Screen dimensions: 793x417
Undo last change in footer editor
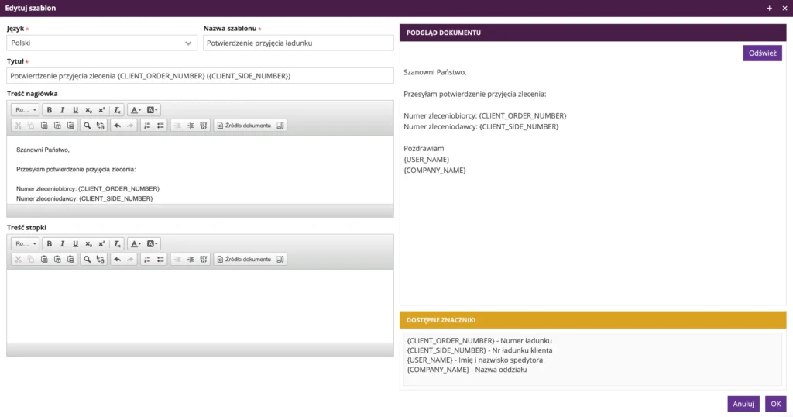117,260
